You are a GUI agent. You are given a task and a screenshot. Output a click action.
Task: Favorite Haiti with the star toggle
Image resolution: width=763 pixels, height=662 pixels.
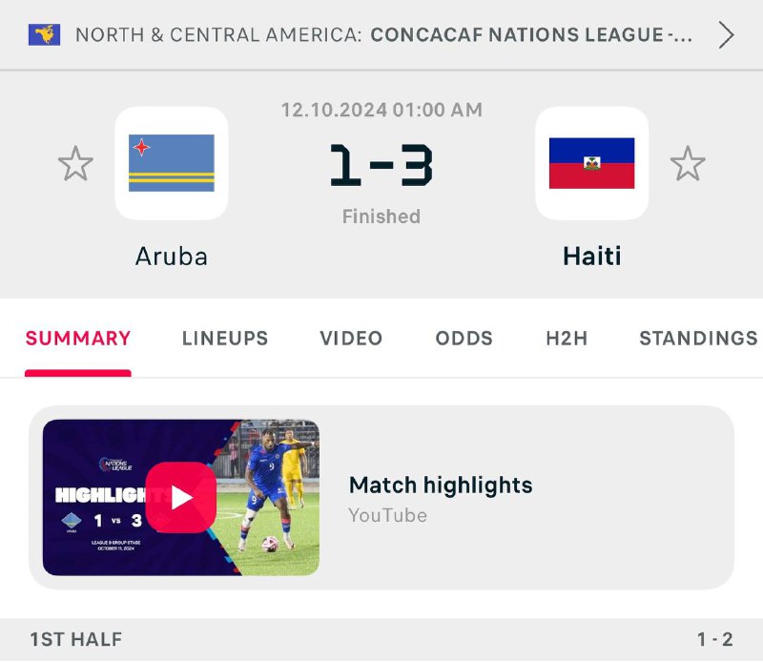687,164
